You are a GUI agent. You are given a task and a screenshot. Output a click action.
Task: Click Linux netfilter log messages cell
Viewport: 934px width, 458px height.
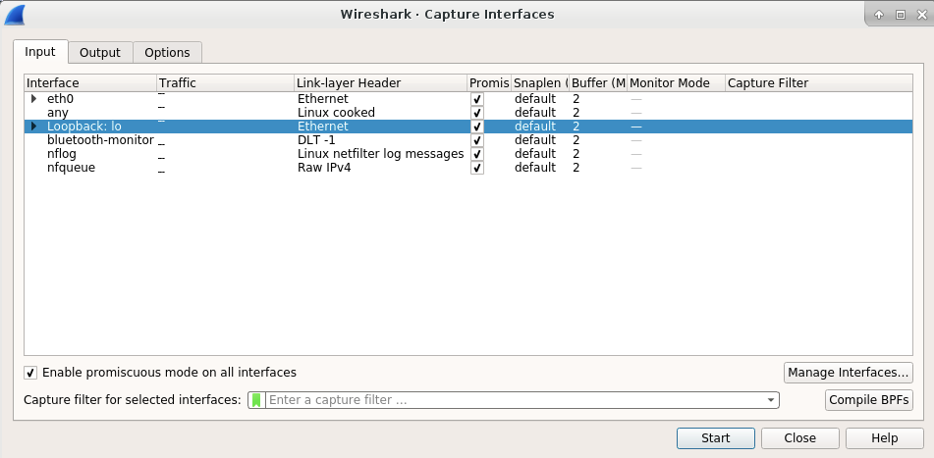point(381,153)
